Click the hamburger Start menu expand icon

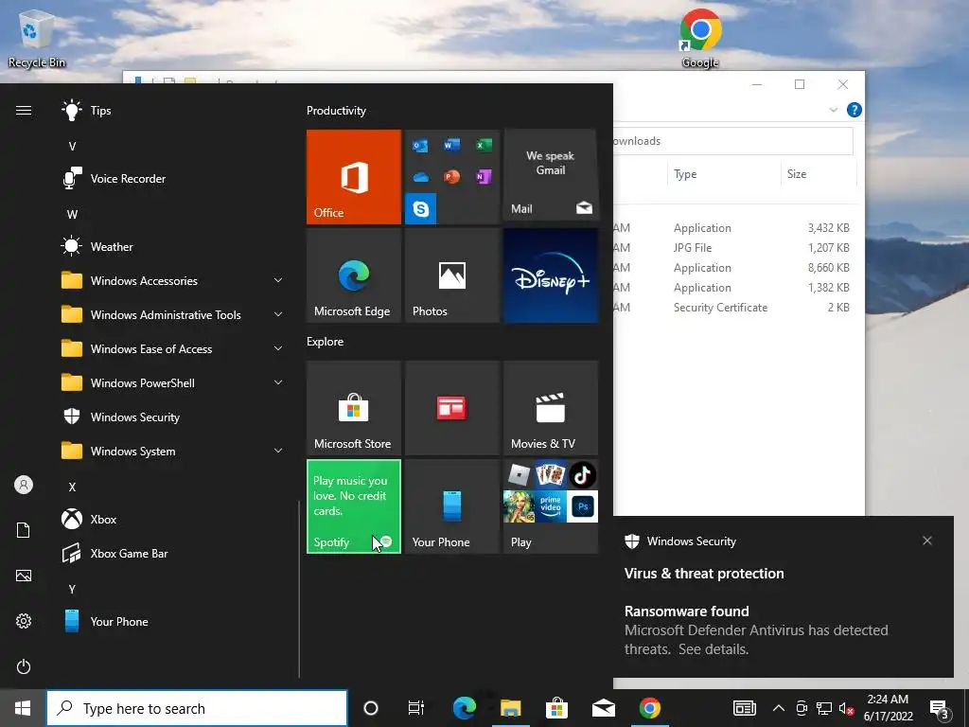click(24, 111)
